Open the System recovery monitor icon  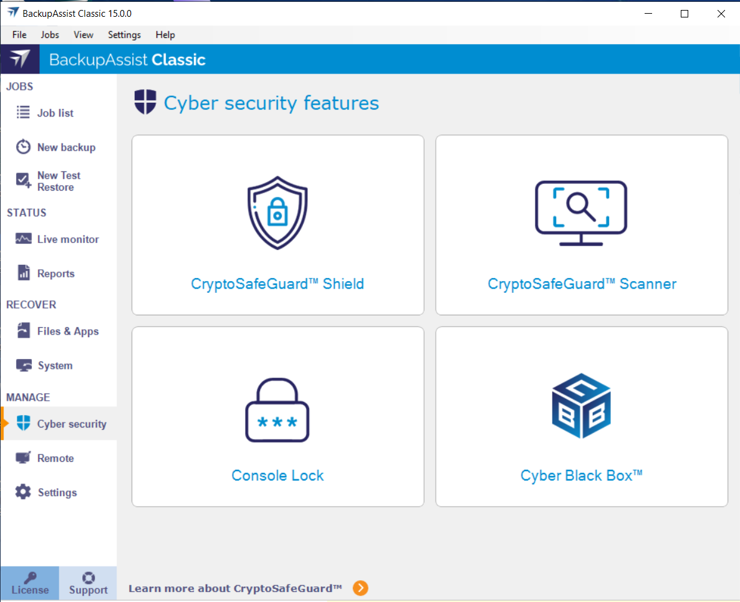pos(24,365)
